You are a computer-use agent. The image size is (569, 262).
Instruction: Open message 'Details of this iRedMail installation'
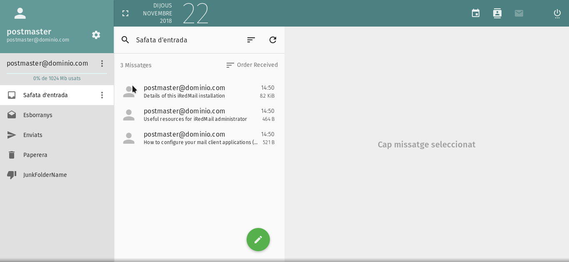tap(199, 92)
